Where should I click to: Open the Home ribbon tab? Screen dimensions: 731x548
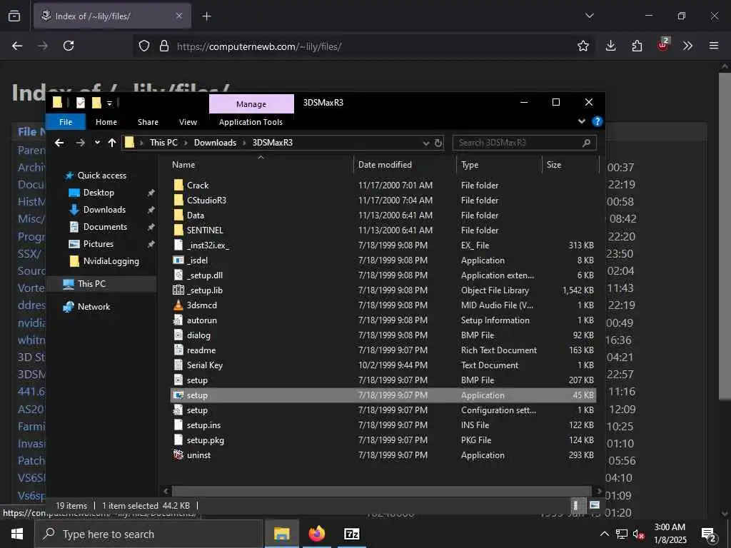tap(106, 122)
